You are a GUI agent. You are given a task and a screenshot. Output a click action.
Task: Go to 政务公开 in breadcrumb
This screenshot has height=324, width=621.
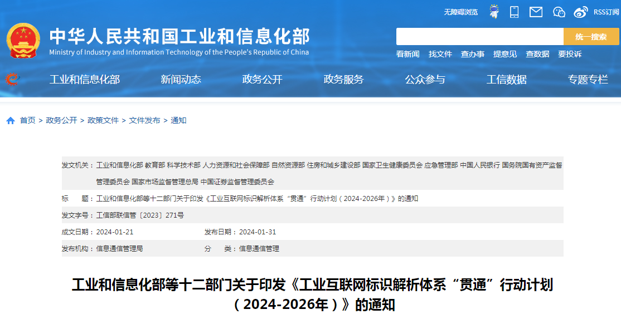pos(61,120)
